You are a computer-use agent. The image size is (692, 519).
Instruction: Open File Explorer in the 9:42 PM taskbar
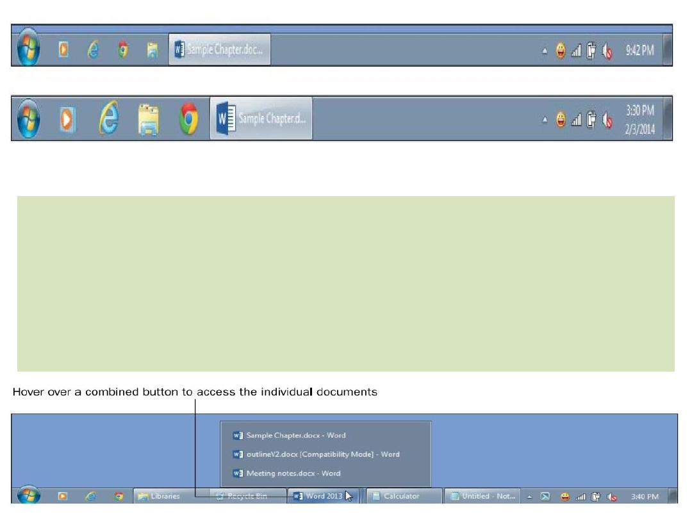(152, 51)
